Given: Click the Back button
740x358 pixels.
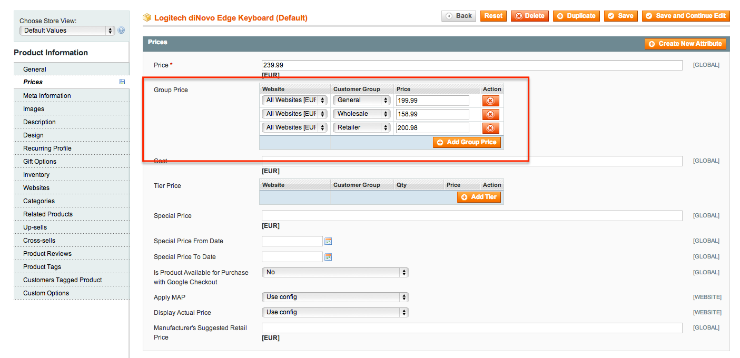Looking at the screenshot, I should 459,16.
